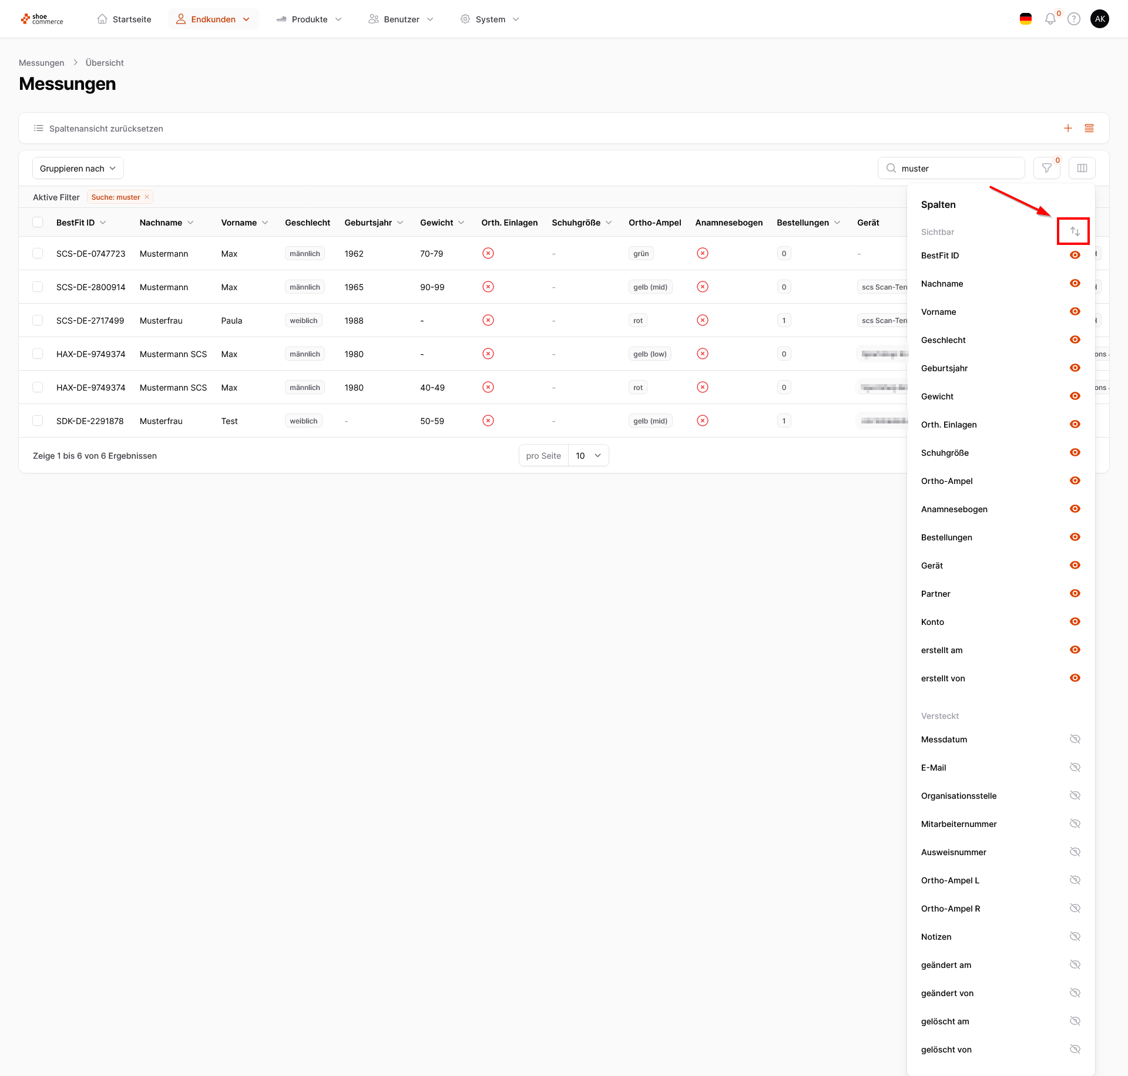Open the help question mark icon
Screen dimensions: 1128x1076
click(1073, 19)
